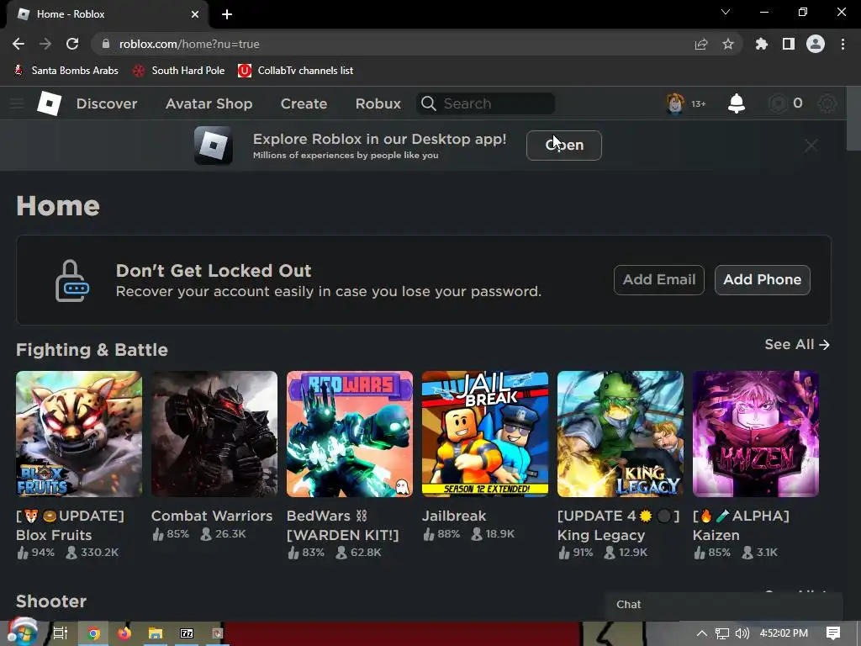This screenshot has height=646, width=861.
Task: Expand the Chat panel
Action: tap(724, 604)
